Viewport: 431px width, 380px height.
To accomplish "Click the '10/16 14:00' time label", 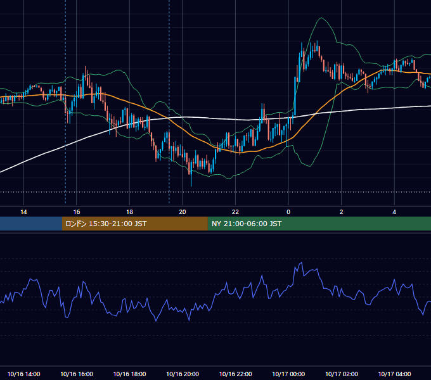I will tap(23, 374).
